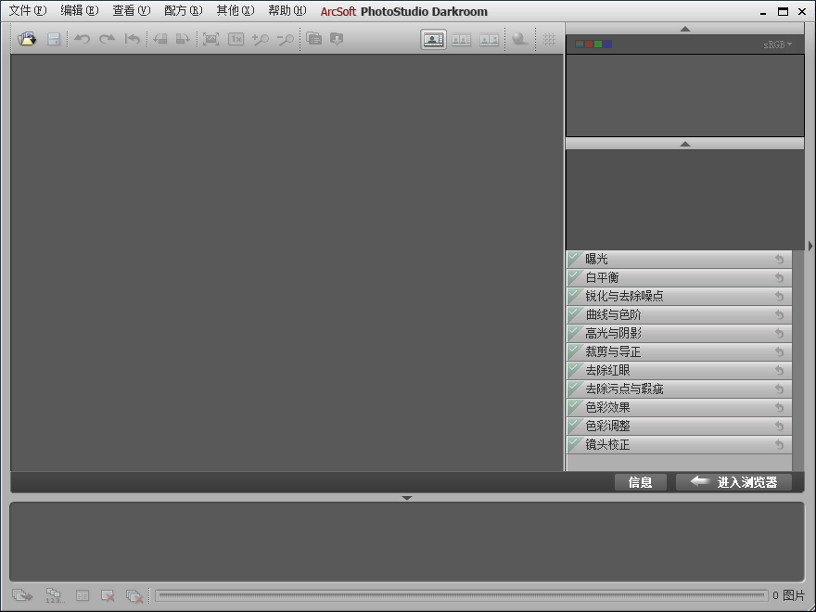The image size is (816, 612).
Task: Fit the image to the window
Action: pos(210,39)
